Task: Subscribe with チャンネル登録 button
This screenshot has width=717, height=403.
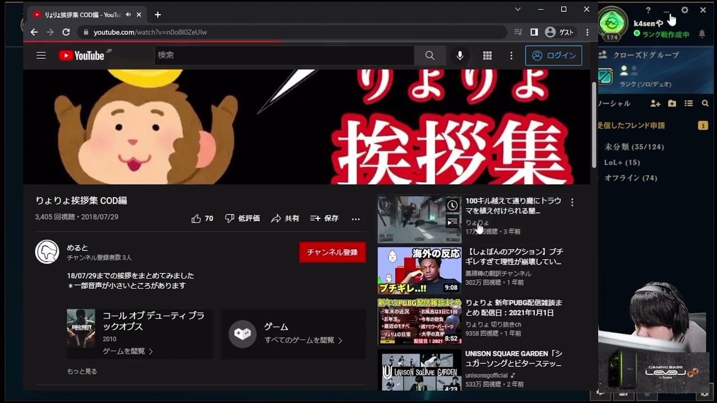Action: pyautogui.click(x=332, y=252)
